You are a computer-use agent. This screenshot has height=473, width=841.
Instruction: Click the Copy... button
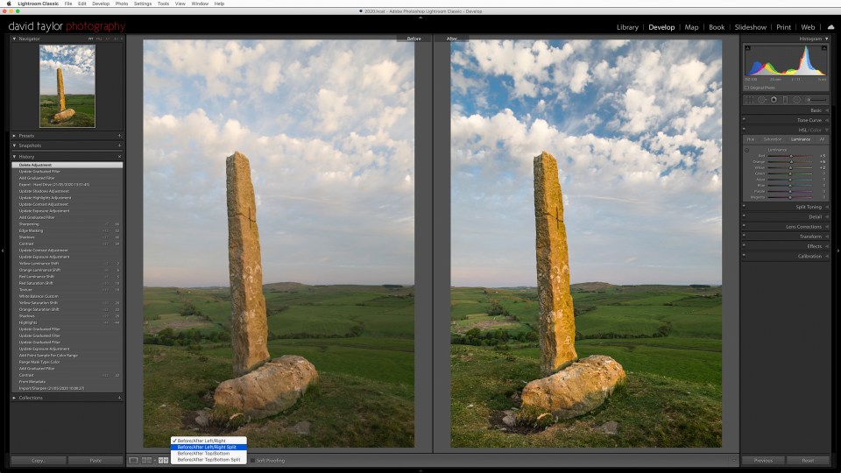(x=39, y=461)
